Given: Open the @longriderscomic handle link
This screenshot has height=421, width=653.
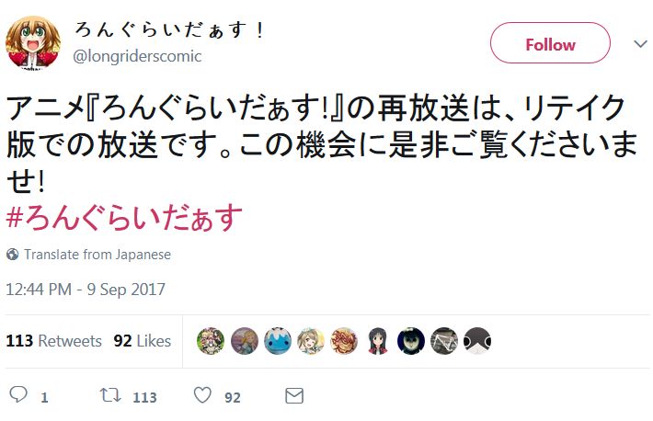Looking at the screenshot, I should (137, 56).
